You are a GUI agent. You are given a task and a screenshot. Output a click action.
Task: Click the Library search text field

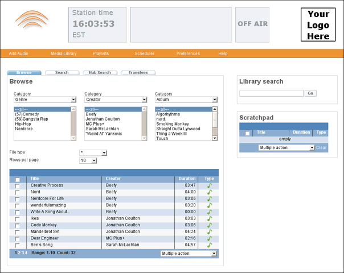(x=271, y=93)
